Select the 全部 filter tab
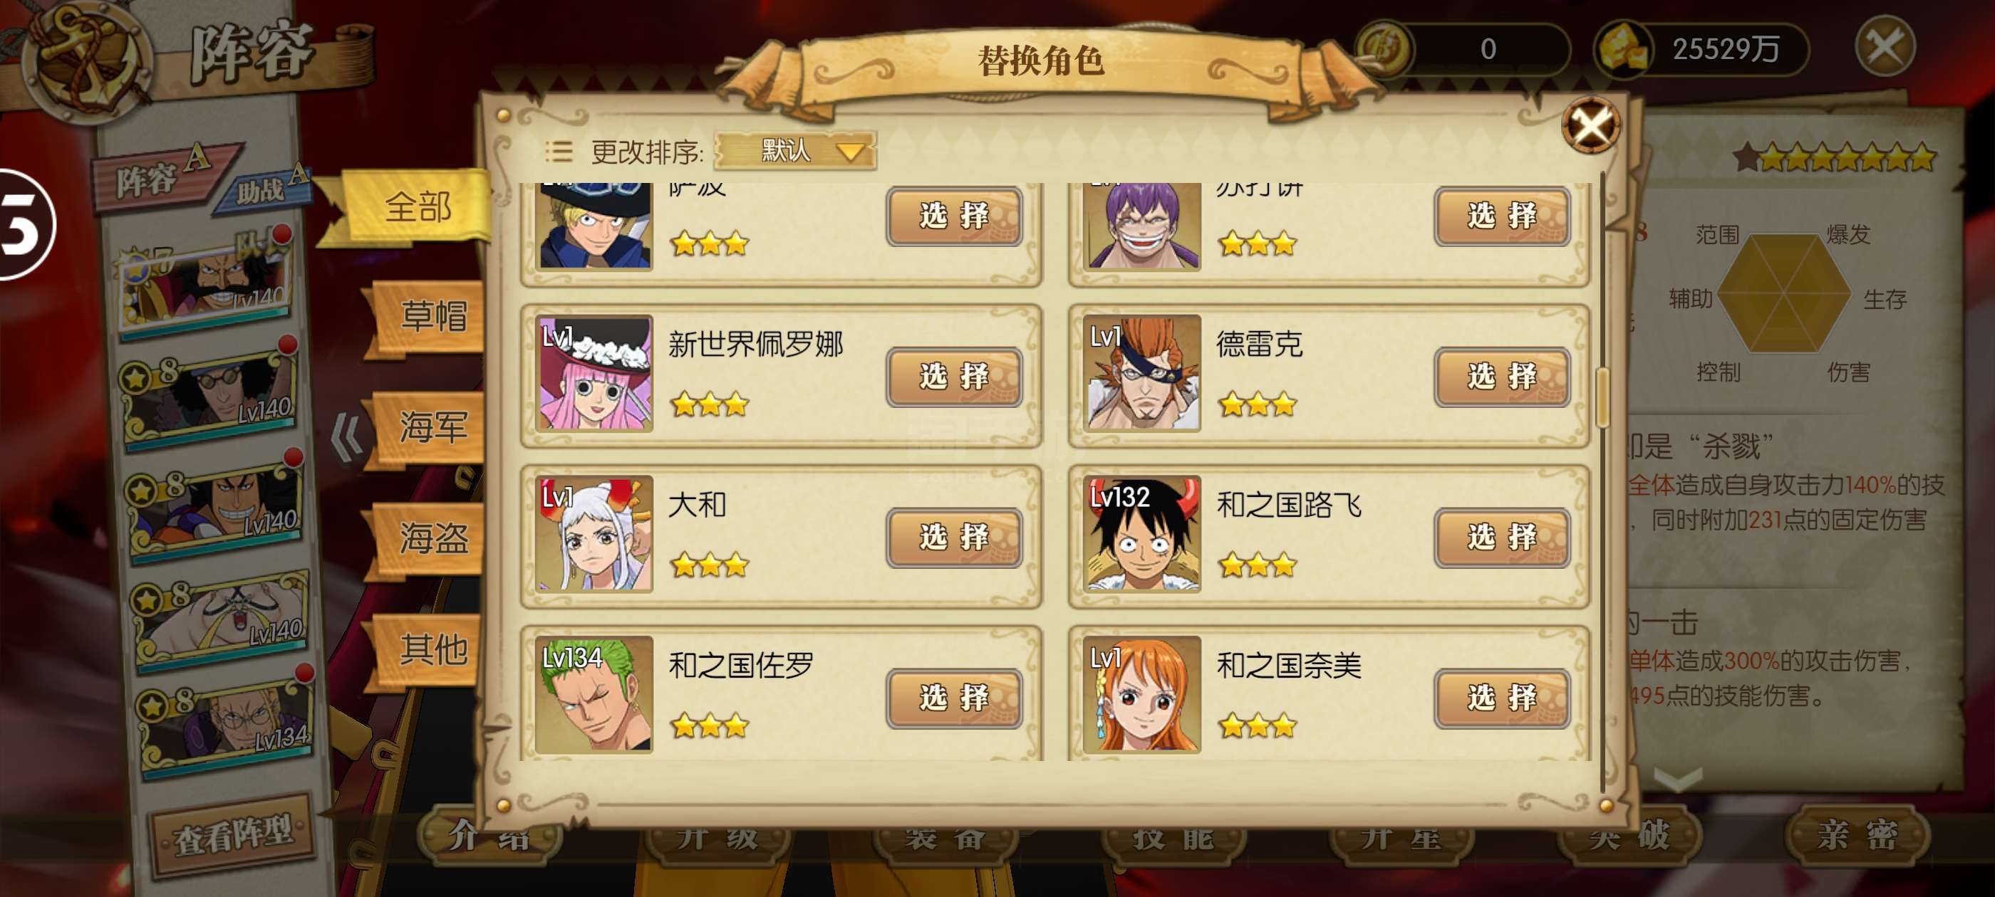The image size is (1995, 897). tap(418, 206)
